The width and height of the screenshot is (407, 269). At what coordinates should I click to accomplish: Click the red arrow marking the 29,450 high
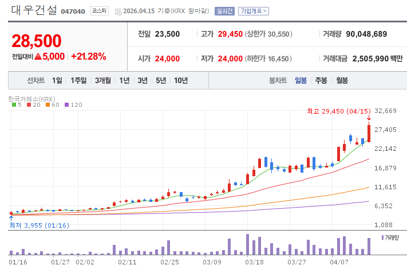click(x=369, y=118)
